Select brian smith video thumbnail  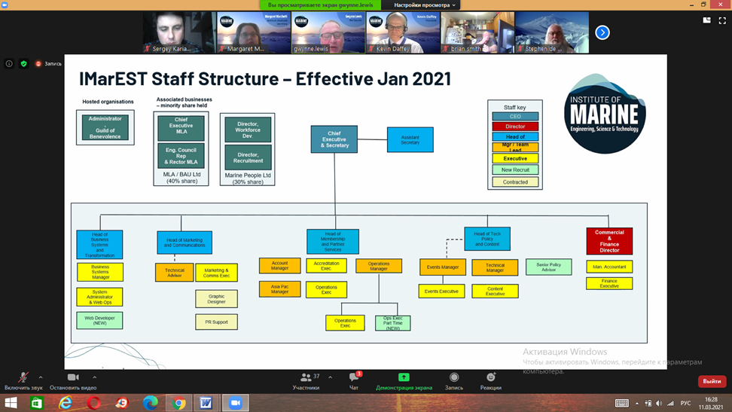coord(477,32)
